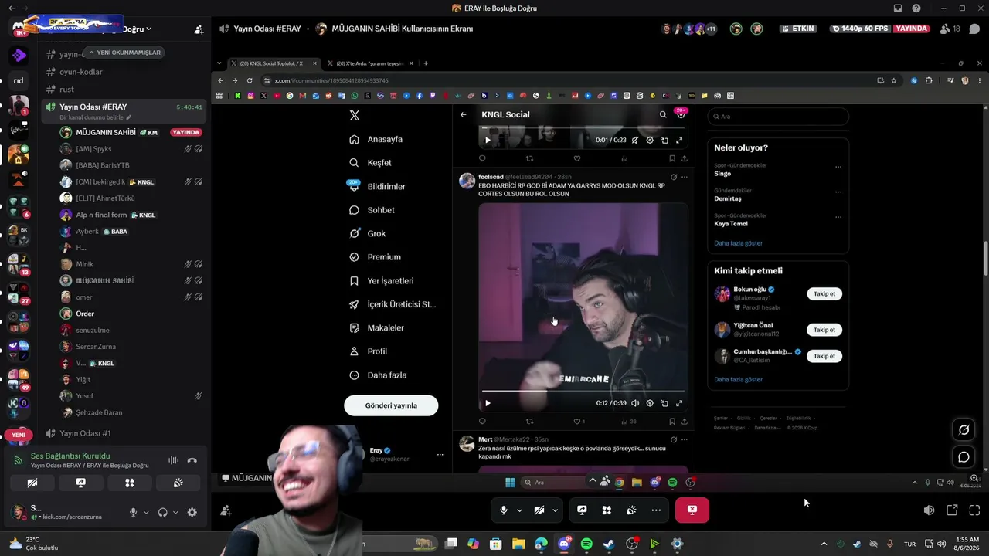Expand the feelsead video to full screen
Image resolution: width=989 pixels, height=556 pixels.
tap(679, 403)
